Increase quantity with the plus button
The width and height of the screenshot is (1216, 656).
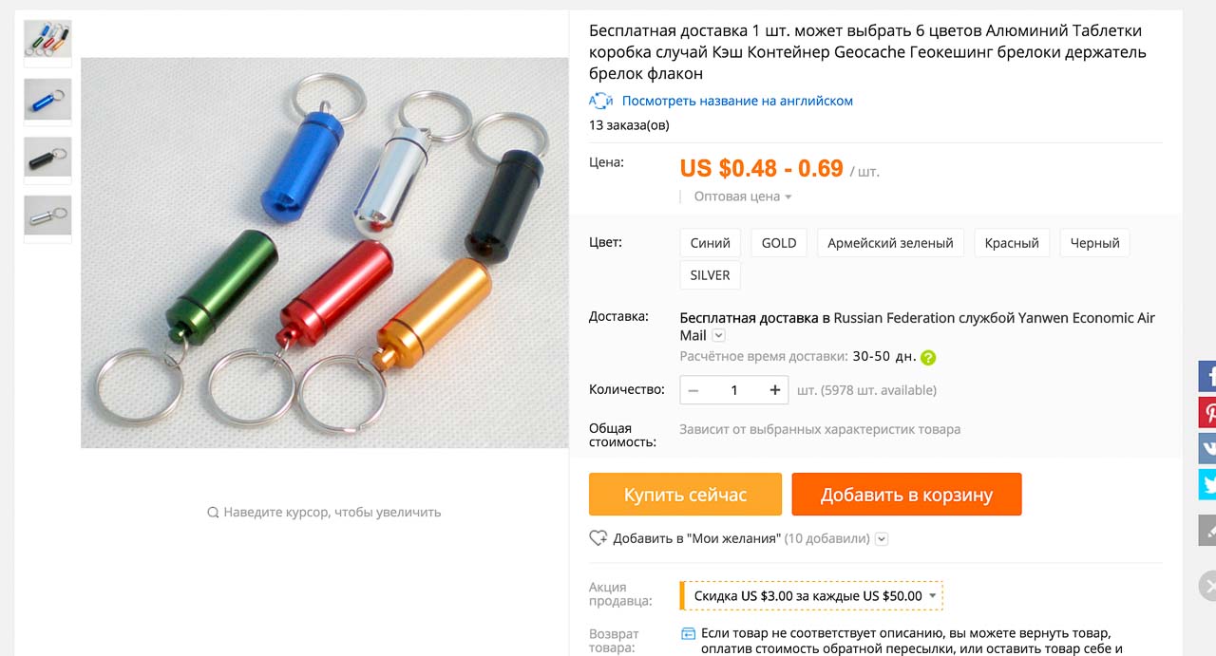coord(775,390)
